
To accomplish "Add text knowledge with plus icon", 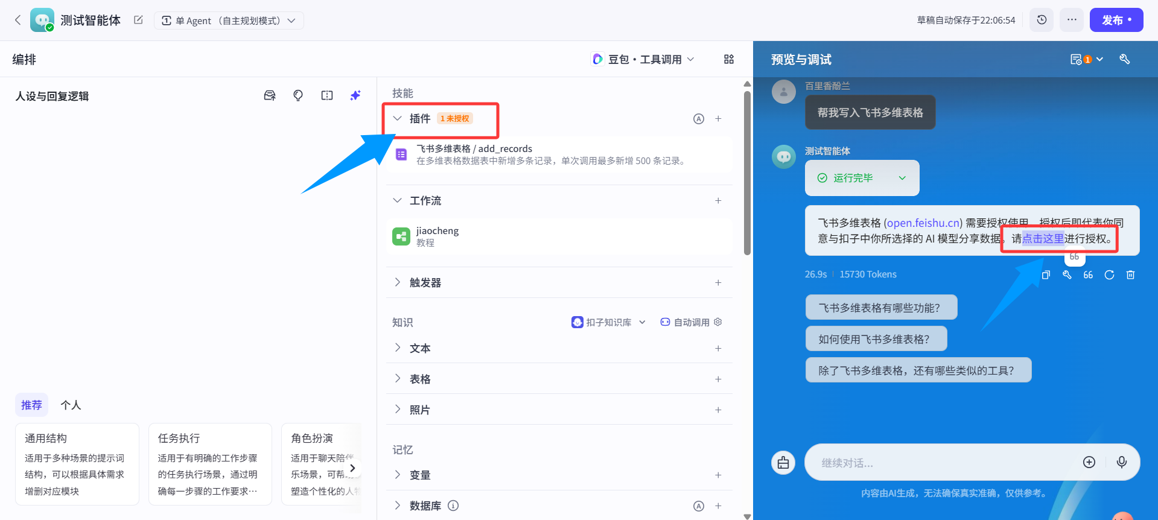I will [x=718, y=348].
